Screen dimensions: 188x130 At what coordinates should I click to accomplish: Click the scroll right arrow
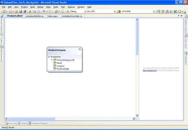pos(134,119)
